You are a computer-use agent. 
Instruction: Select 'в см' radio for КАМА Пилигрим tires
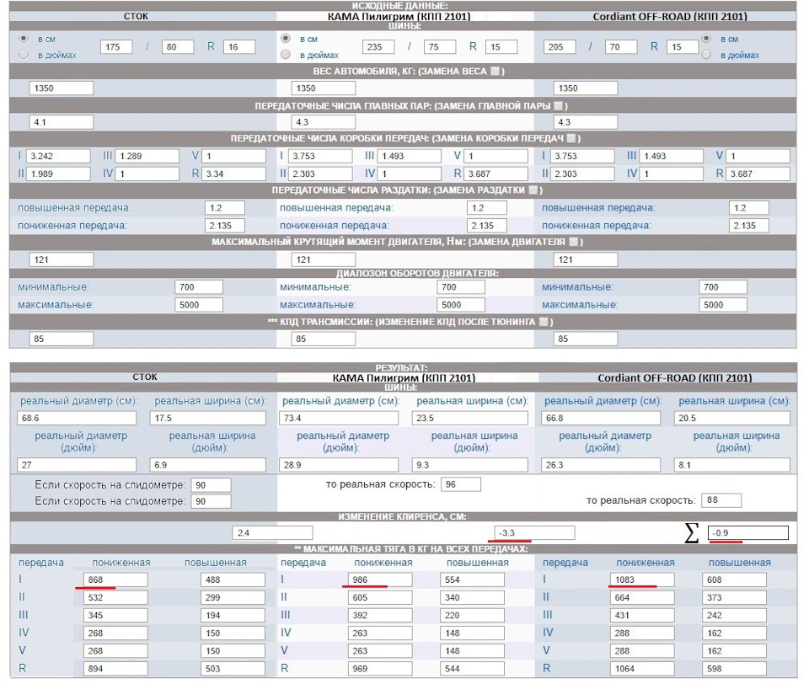coord(286,39)
